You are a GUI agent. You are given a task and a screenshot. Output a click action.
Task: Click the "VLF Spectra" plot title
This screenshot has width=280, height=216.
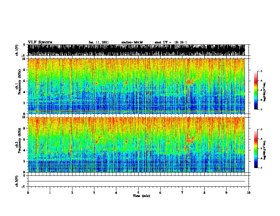tap(40, 42)
